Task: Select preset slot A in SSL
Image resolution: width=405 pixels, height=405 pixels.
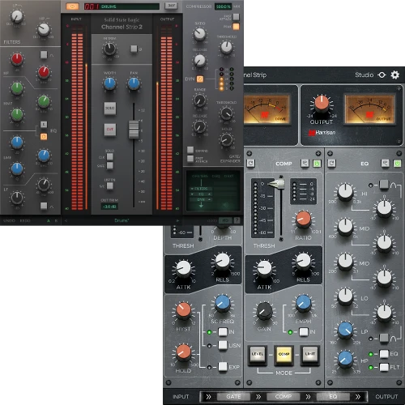Action: click(x=49, y=221)
